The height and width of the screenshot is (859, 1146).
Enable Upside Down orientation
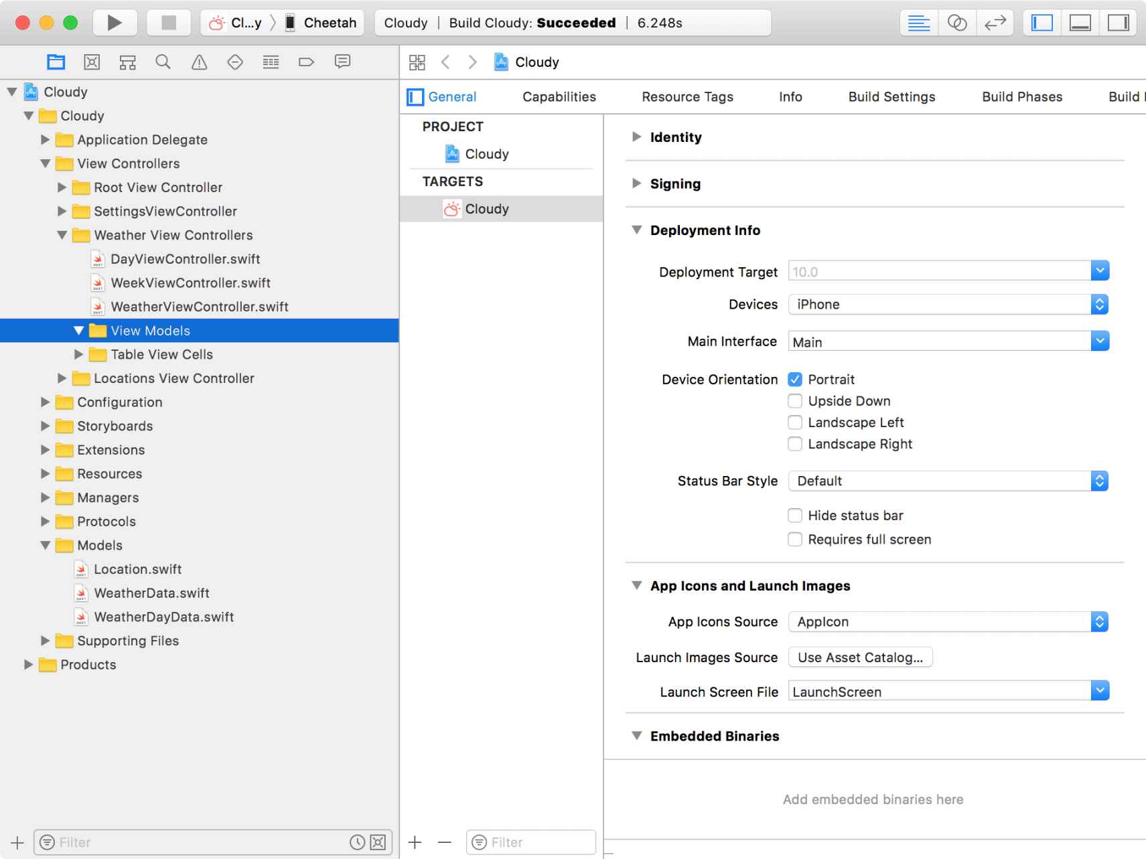click(x=795, y=401)
